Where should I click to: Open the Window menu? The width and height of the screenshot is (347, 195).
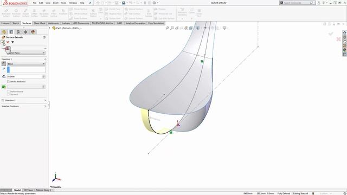click(x=73, y=3)
